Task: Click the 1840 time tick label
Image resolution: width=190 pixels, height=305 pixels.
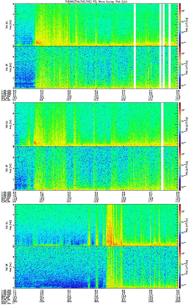Action: click(x=69, y=301)
